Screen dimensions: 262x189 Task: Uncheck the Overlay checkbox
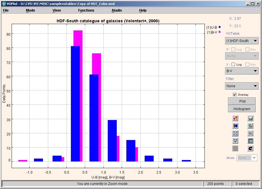point(235,94)
